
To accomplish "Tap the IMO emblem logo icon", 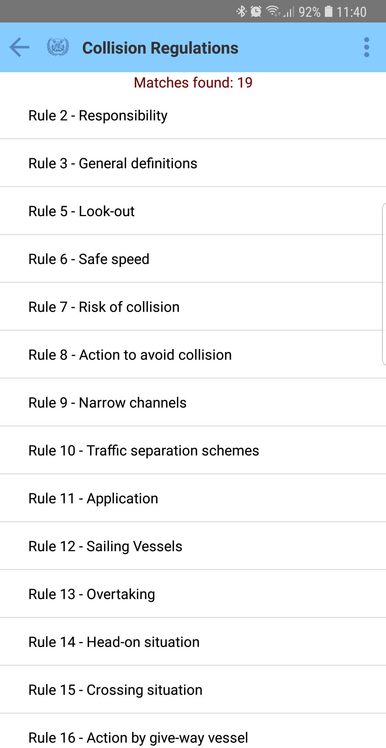I will pos(58,47).
